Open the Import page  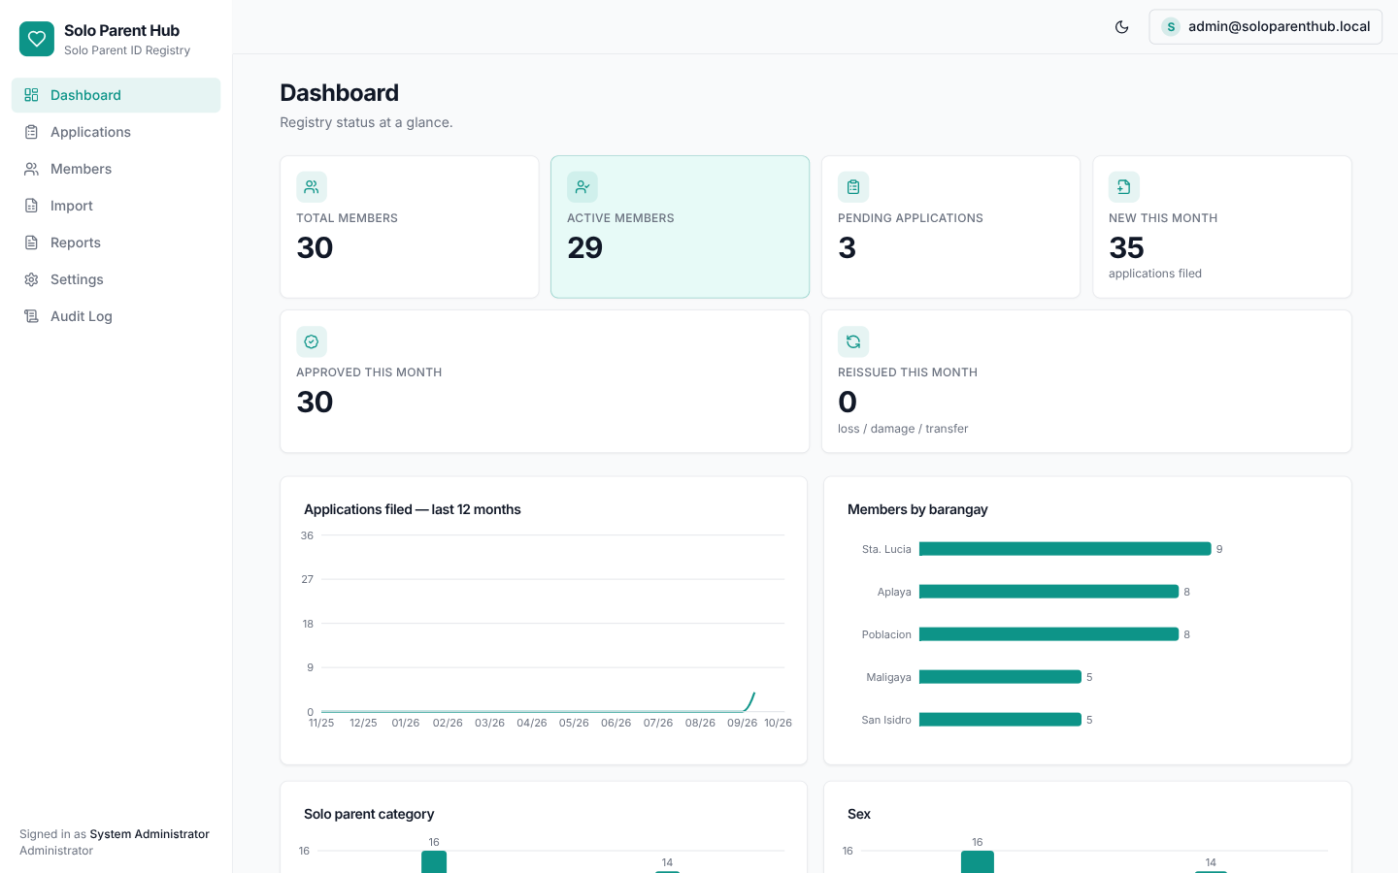[x=116, y=206]
